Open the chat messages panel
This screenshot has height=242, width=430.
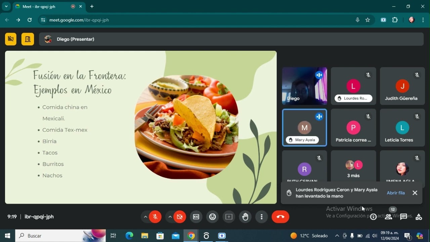tap(404, 217)
